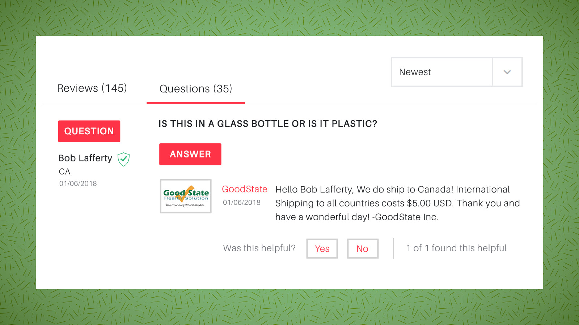Click the 'Was this helpful?' label
This screenshot has height=325, width=579.
click(x=259, y=248)
